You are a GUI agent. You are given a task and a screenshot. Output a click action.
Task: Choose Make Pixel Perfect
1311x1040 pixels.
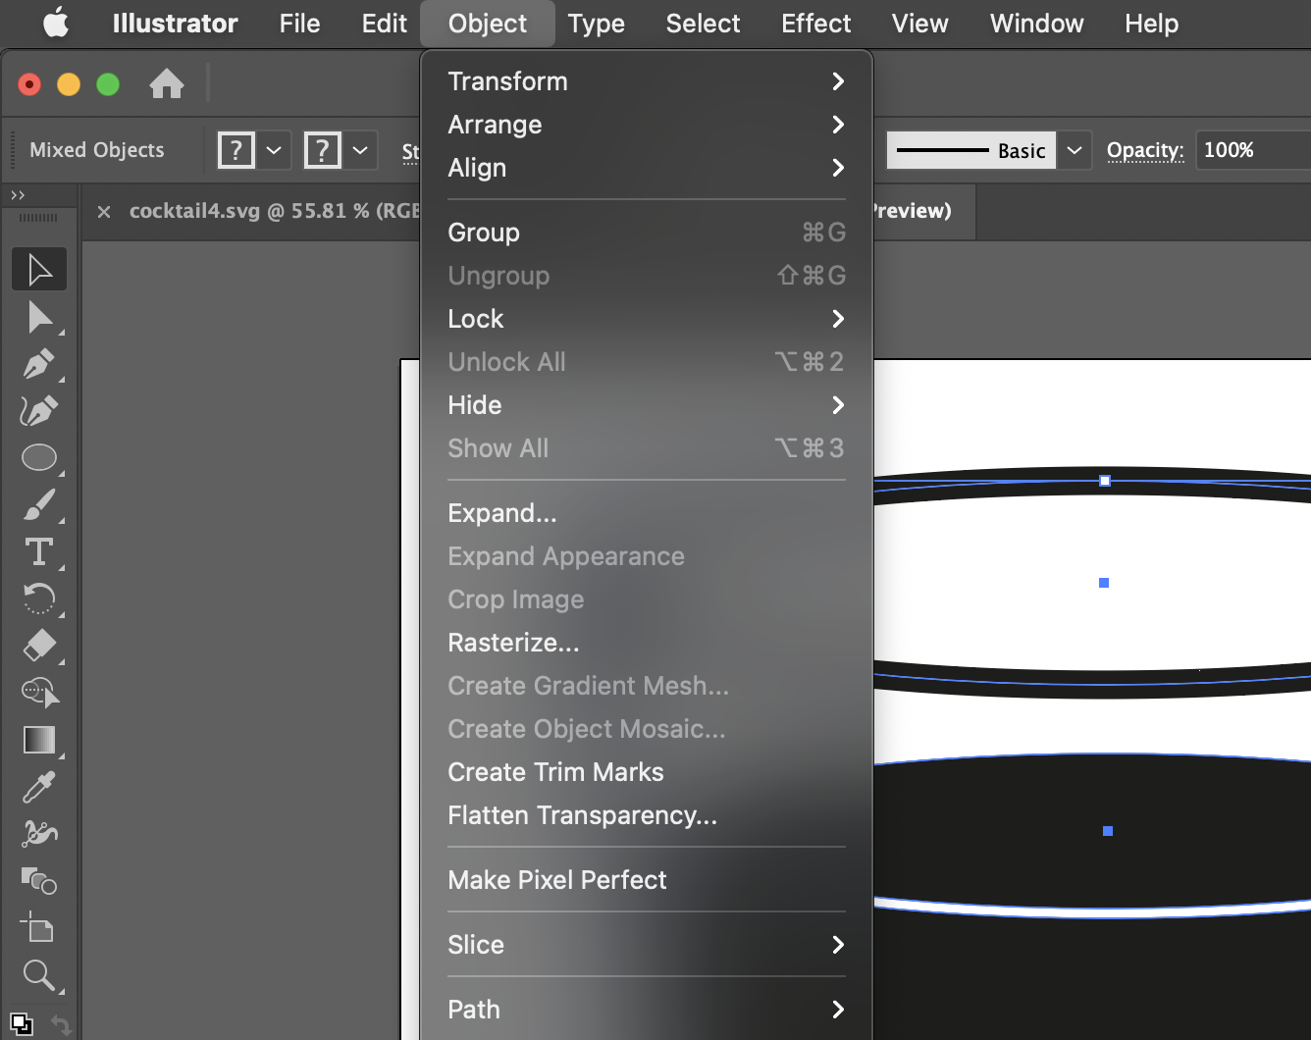click(647, 880)
